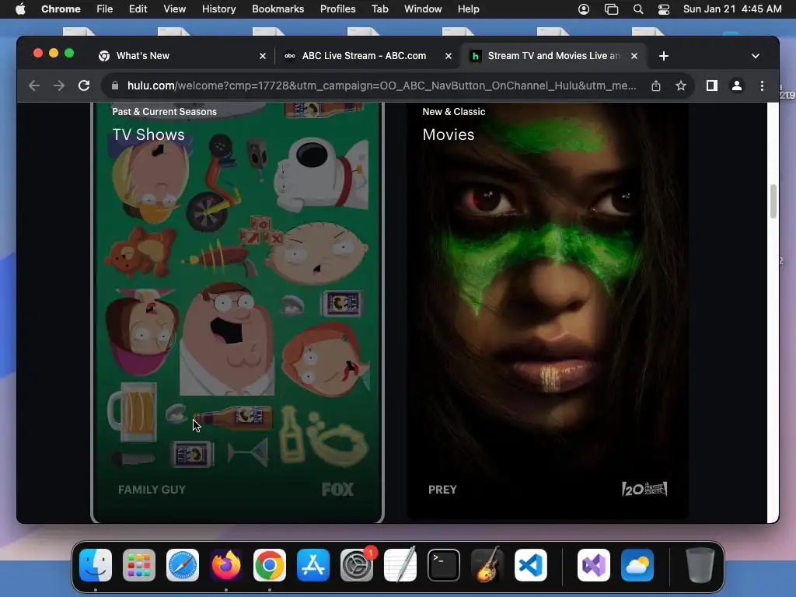Image resolution: width=796 pixels, height=597 pixels.
Task: Click the Hulu URL address bar
Action: 381,86
